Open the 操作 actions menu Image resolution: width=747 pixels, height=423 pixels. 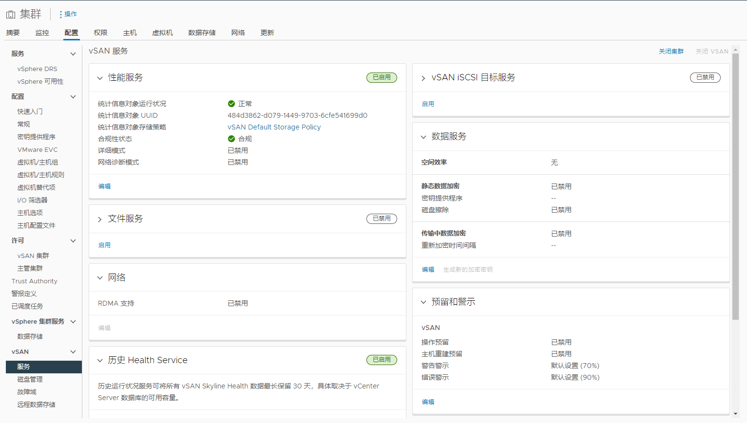click(x=68, y=14)
